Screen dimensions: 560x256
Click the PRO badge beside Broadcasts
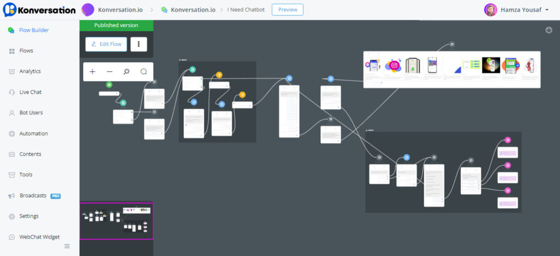55,196
